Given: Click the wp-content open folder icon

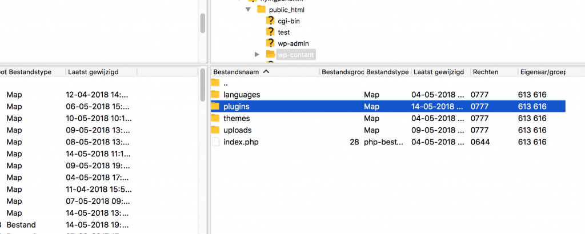Looking at the screenshot, I should (x=270, y=54).
